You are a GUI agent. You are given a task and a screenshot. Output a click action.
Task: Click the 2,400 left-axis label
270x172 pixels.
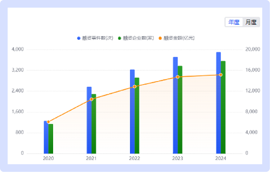18,91
